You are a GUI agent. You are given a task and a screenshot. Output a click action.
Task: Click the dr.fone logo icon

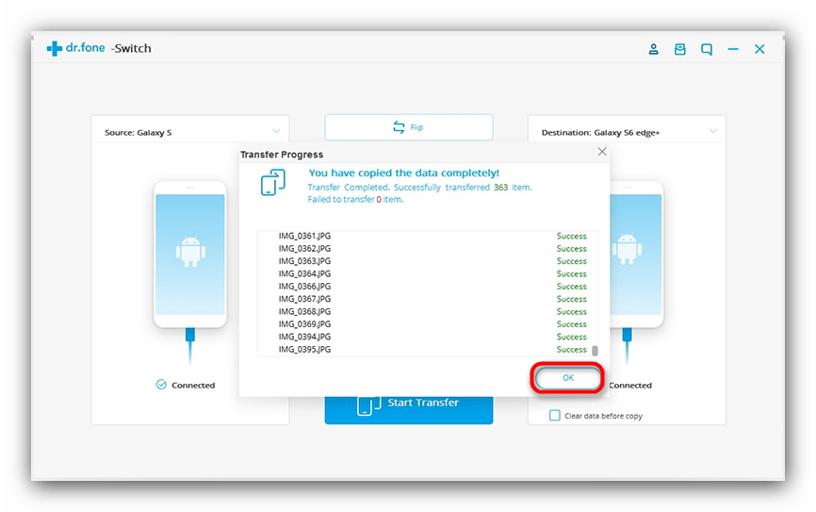click(55, 49)
